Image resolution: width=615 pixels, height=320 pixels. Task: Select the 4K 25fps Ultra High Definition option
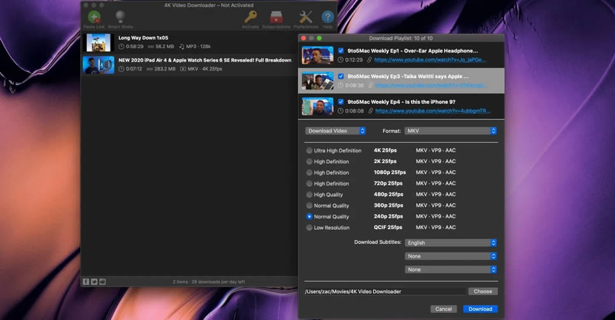click(x=309, y=150)
